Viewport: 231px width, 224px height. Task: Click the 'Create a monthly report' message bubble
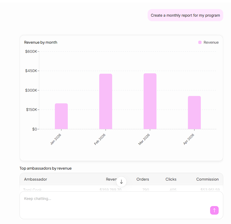pyautogui.click(x=185, y=15)
